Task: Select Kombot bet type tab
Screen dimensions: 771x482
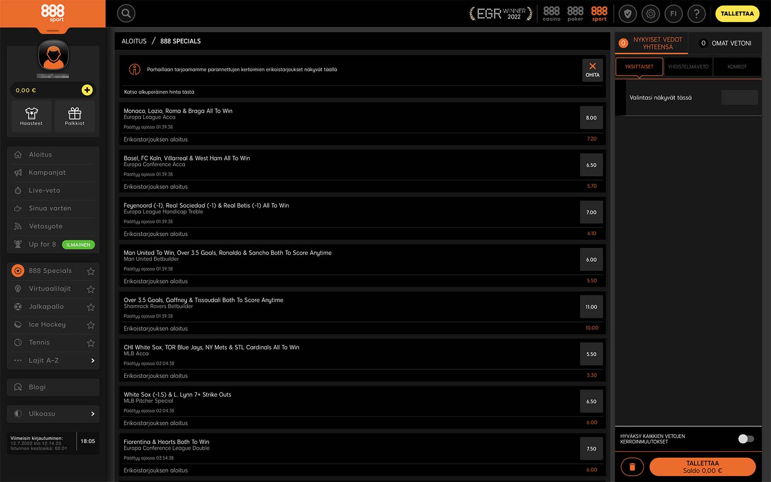Action: point(737,67)
